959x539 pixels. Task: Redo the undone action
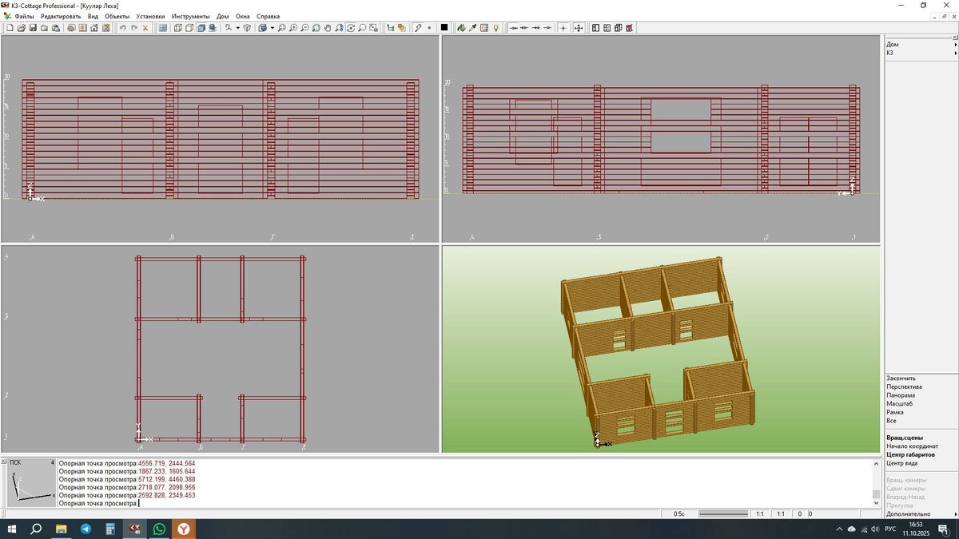(x=134, y=27)
